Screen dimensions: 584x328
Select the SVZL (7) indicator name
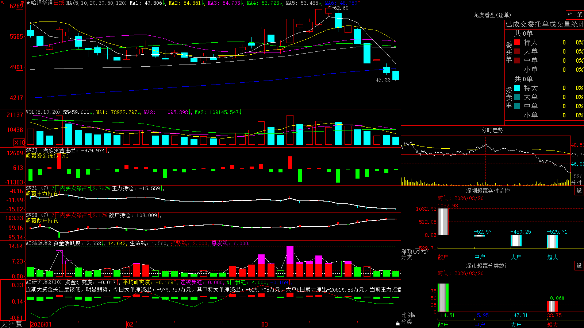(x=37, y=188)
